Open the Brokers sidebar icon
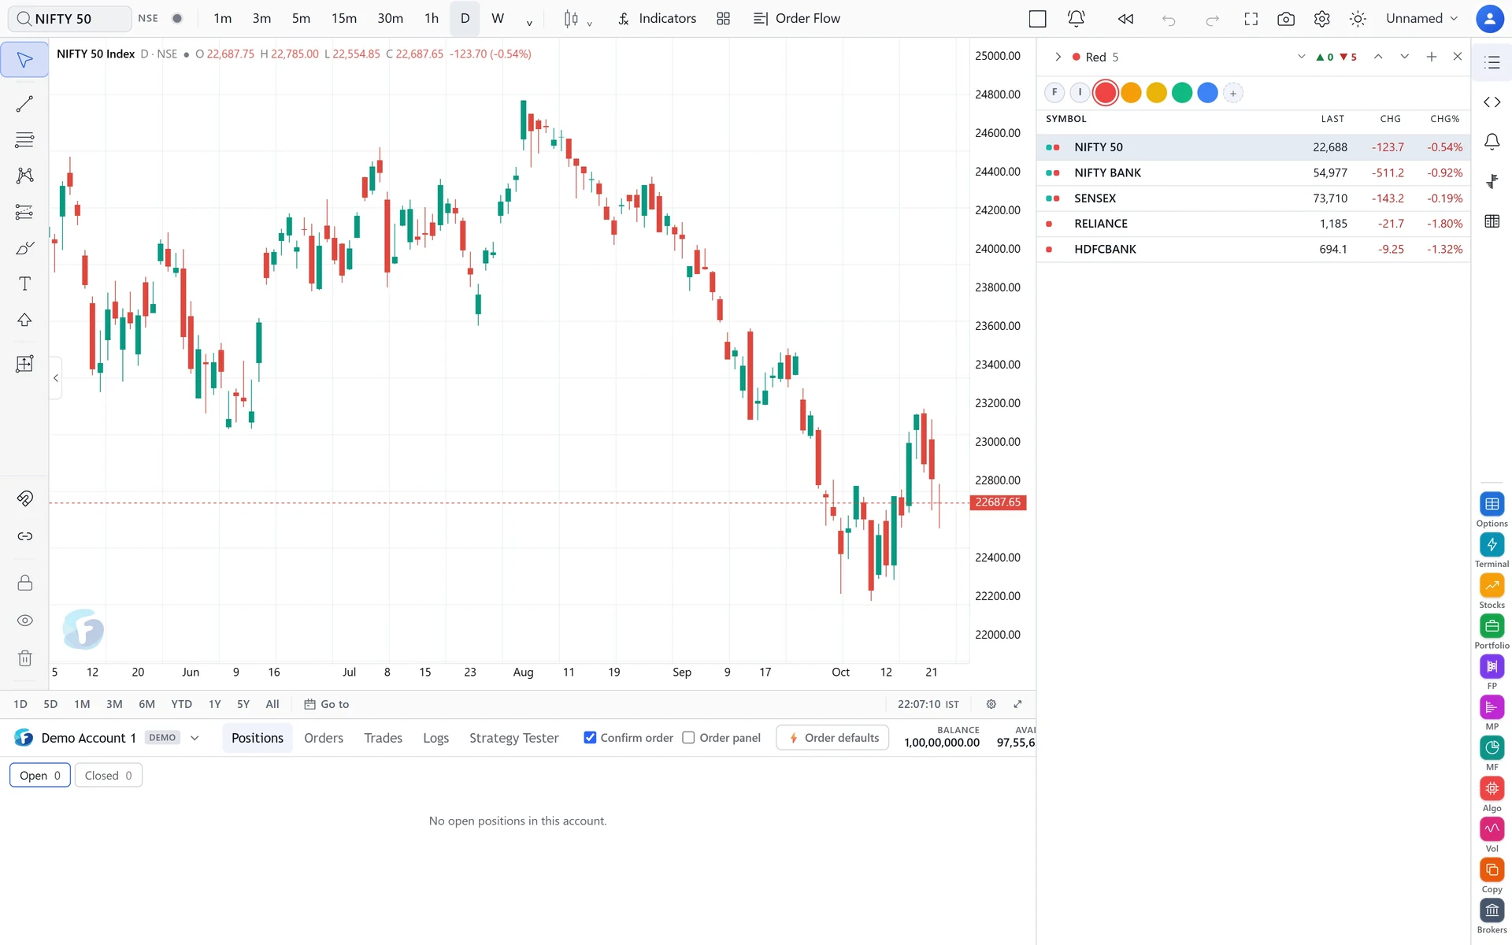The width and height of the screenshot is (1512, 945). [1492, 910]
